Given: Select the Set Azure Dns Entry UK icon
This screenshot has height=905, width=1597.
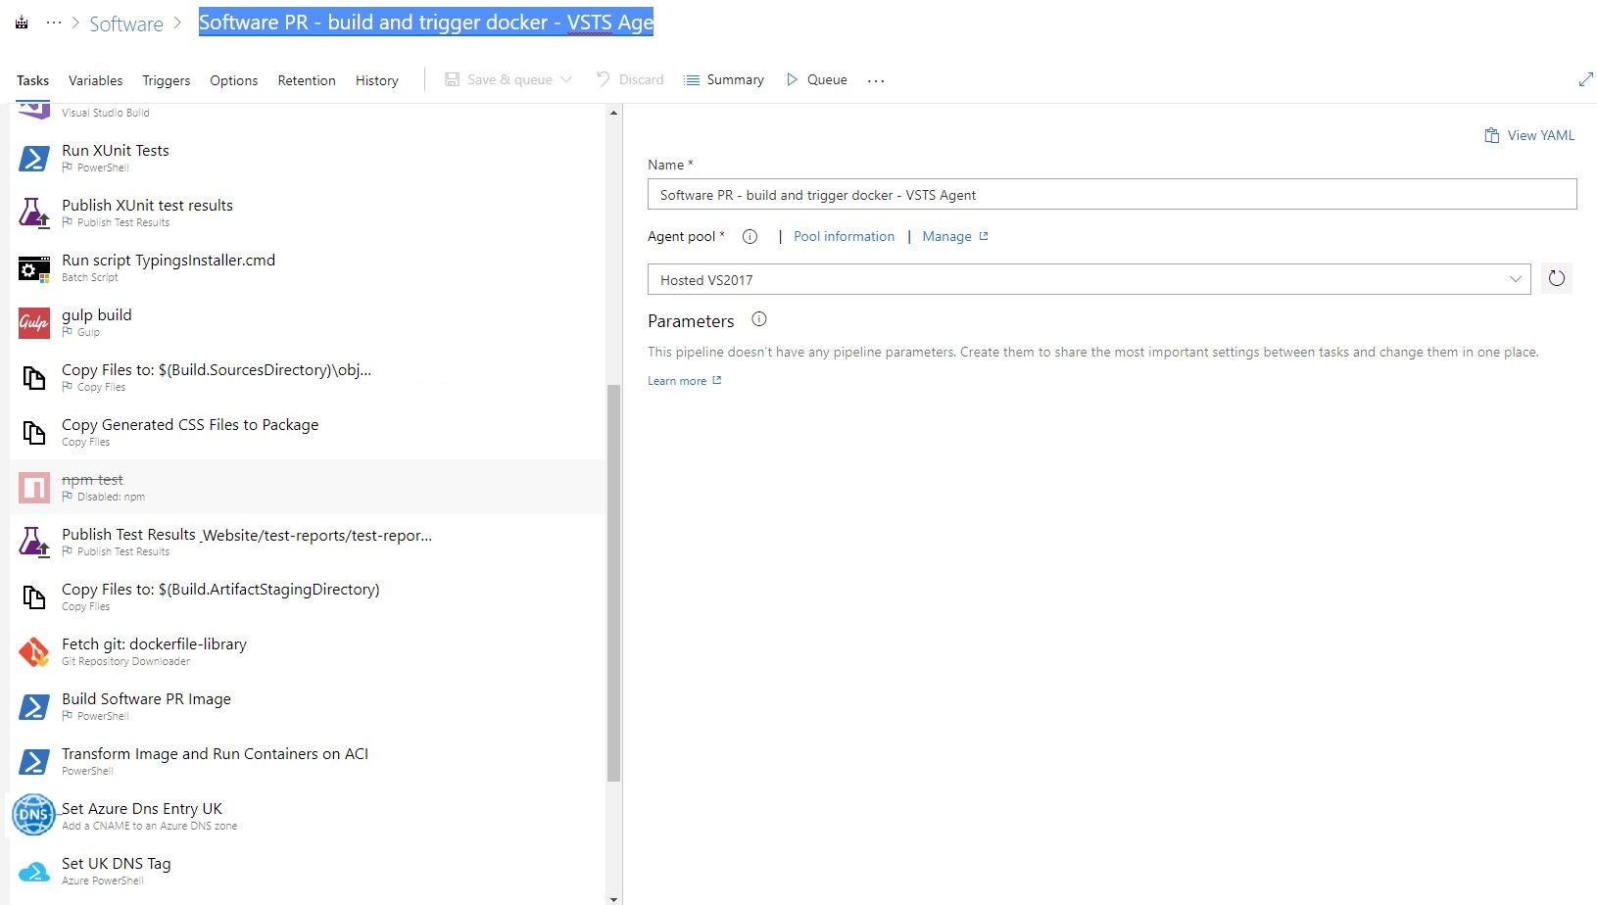Looking at the screenshot, I should 34,815.
